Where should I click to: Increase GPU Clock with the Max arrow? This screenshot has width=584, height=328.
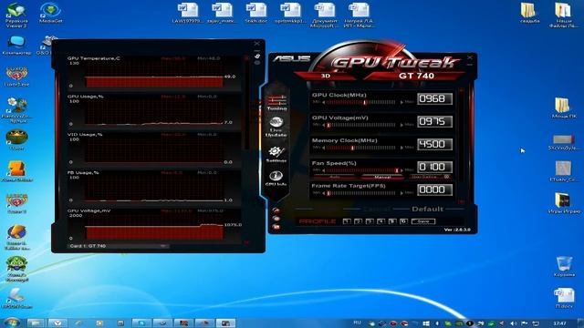pos(401,102)
